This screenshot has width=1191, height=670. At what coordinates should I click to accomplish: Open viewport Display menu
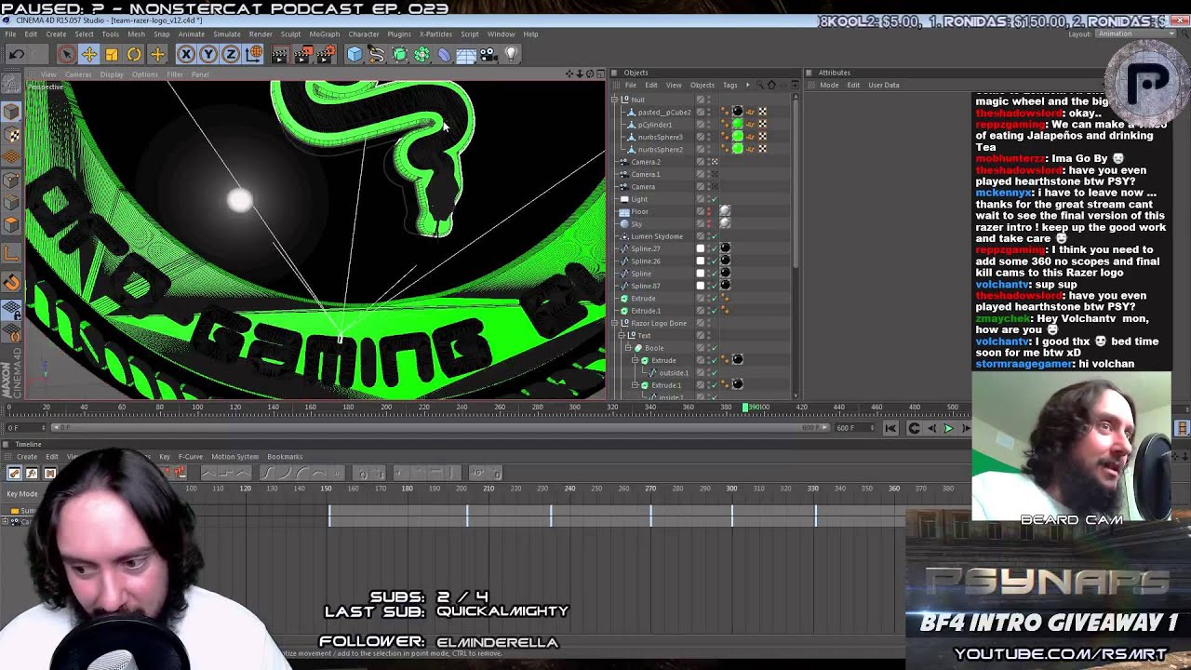click(x=112, y=74)
